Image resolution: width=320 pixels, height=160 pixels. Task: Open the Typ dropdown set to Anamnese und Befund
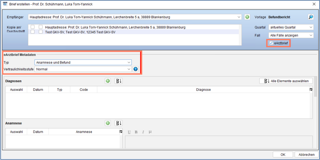(83, 62)
